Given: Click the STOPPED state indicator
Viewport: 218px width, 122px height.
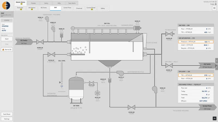Looking at the screenshot, I should (x=5, y=26).
